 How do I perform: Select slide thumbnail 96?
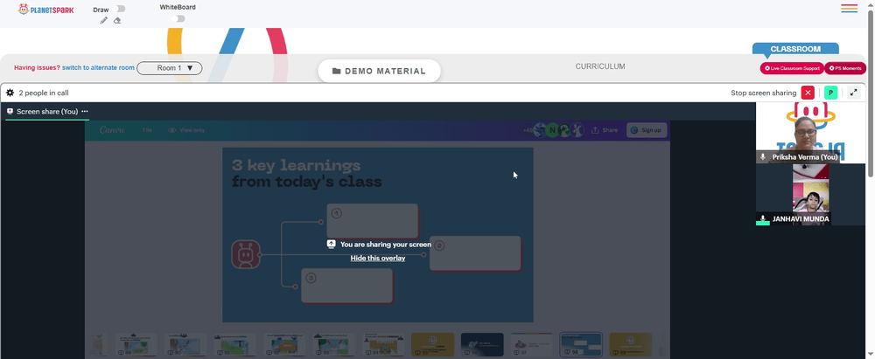click(482, 345)
